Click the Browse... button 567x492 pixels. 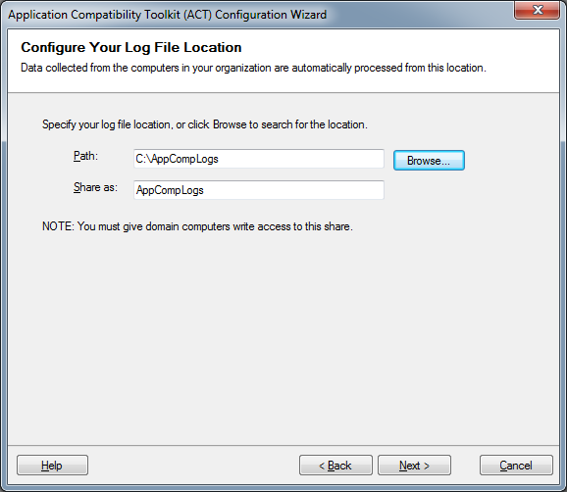429,161
